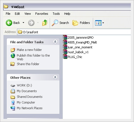The width and height of the screenshot is (134, 122).
Task: Click the green Back arrow button
Action: 9,23
